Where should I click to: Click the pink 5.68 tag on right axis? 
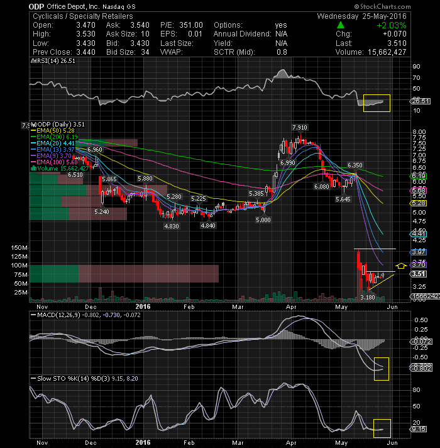pos(418,190)
